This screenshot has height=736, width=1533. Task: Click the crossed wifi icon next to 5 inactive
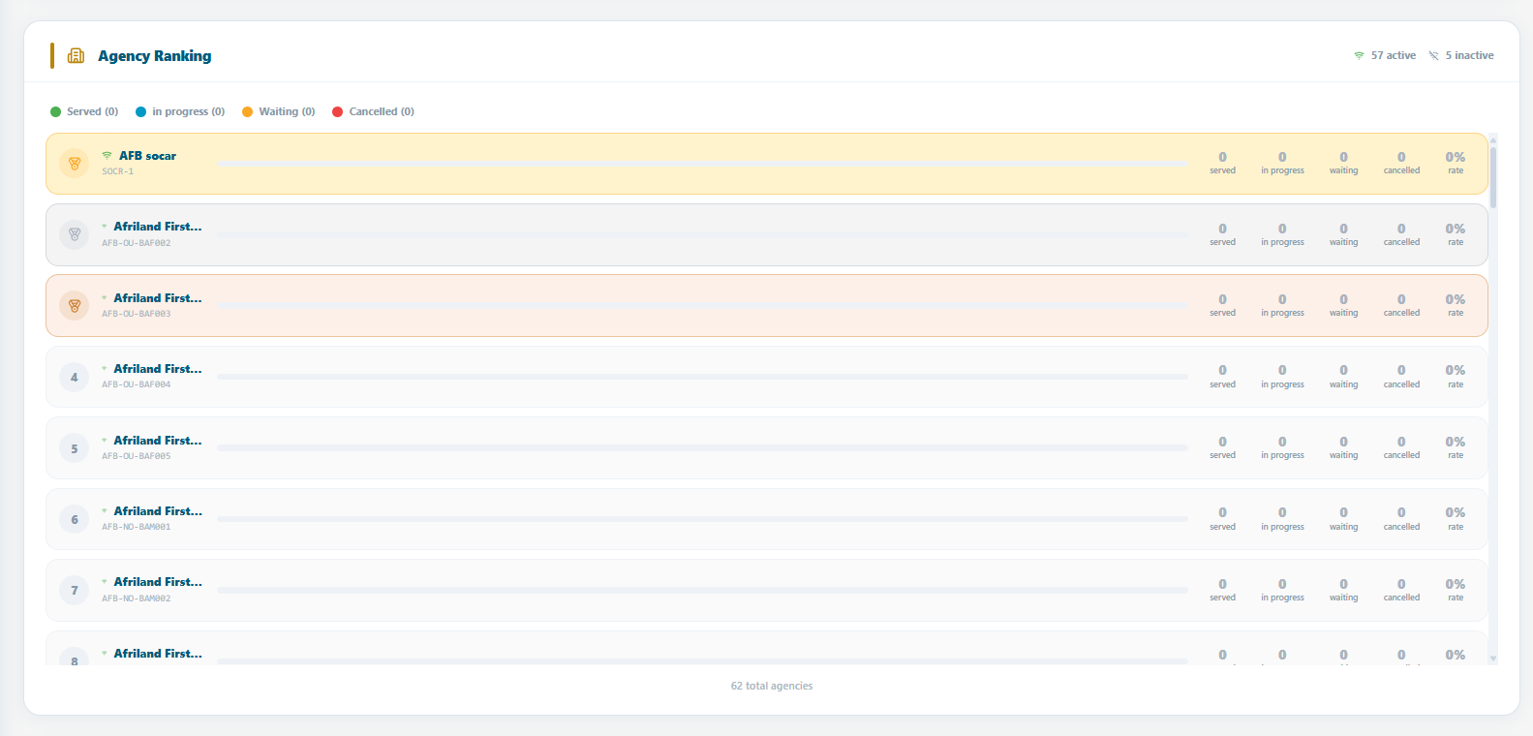pos(1433,56)
